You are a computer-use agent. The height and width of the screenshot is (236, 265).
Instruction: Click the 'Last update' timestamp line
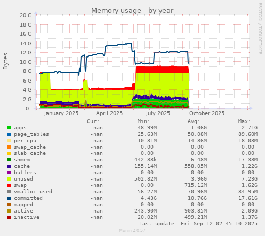coord(198,224)
